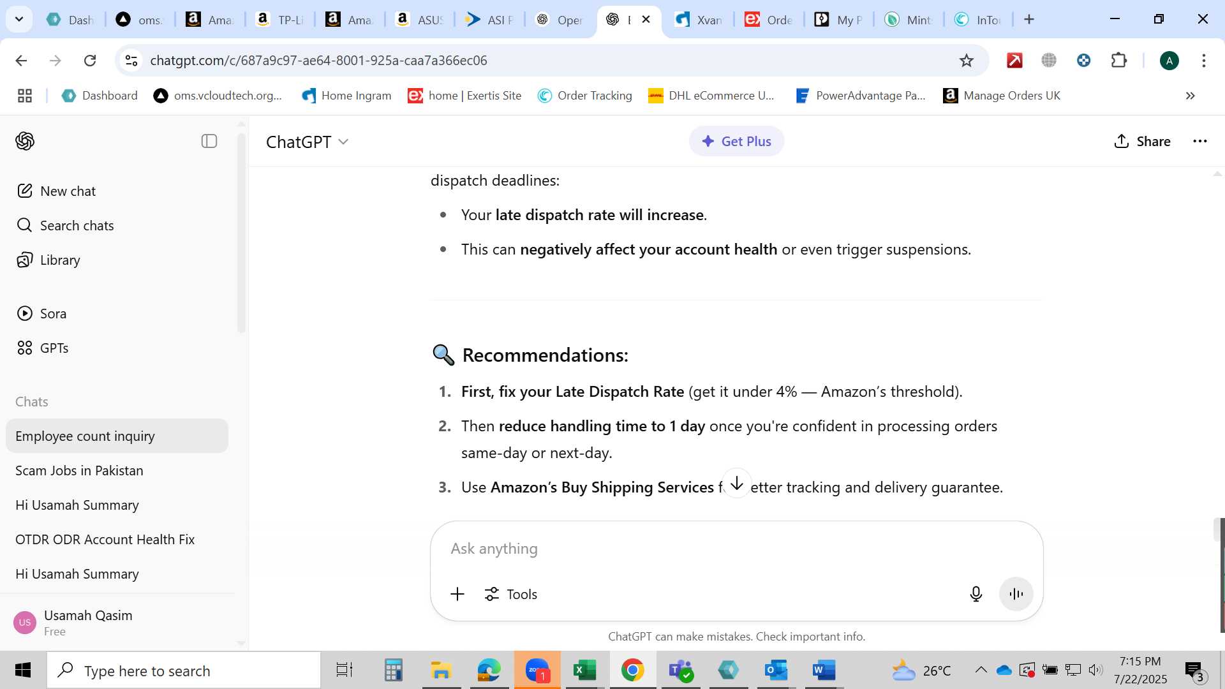Show more bookmarks chevron
This screenshot has height=689, width=1225.
(1190, 96)
